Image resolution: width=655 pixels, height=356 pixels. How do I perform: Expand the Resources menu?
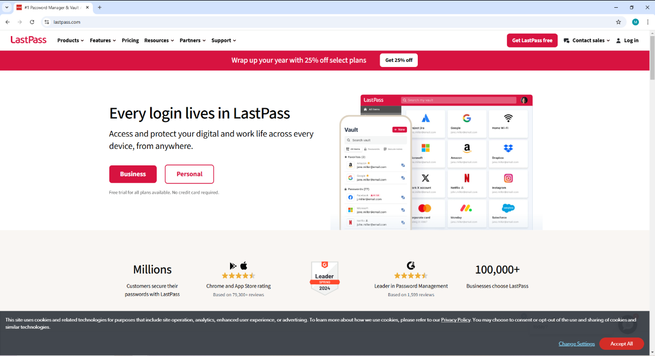159,40
